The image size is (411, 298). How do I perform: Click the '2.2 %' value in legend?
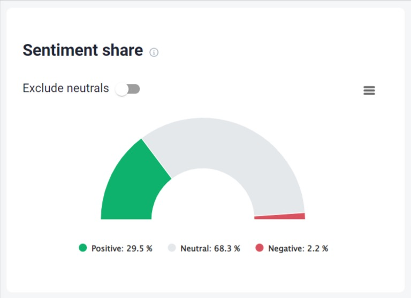(x=318, y=248)
